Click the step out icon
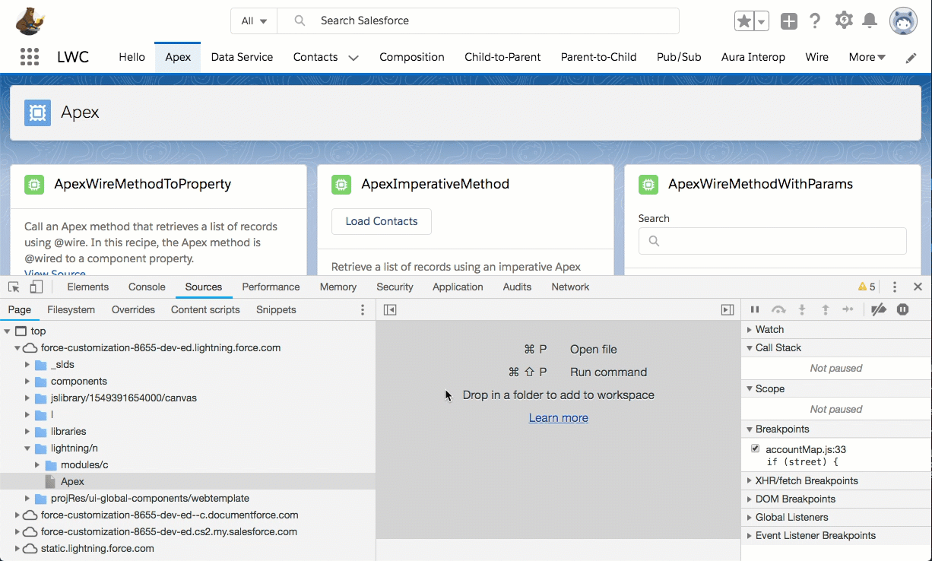This screenshot has height=561, width=932. pos(825,309)
